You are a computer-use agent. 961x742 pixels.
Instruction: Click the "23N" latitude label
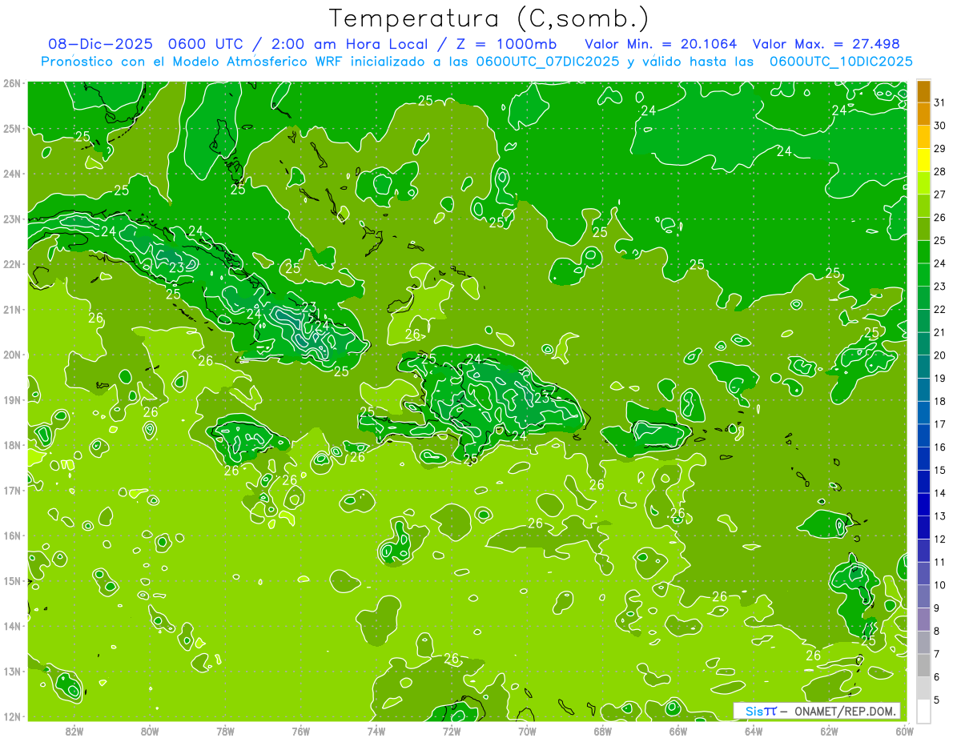[12, 219]
